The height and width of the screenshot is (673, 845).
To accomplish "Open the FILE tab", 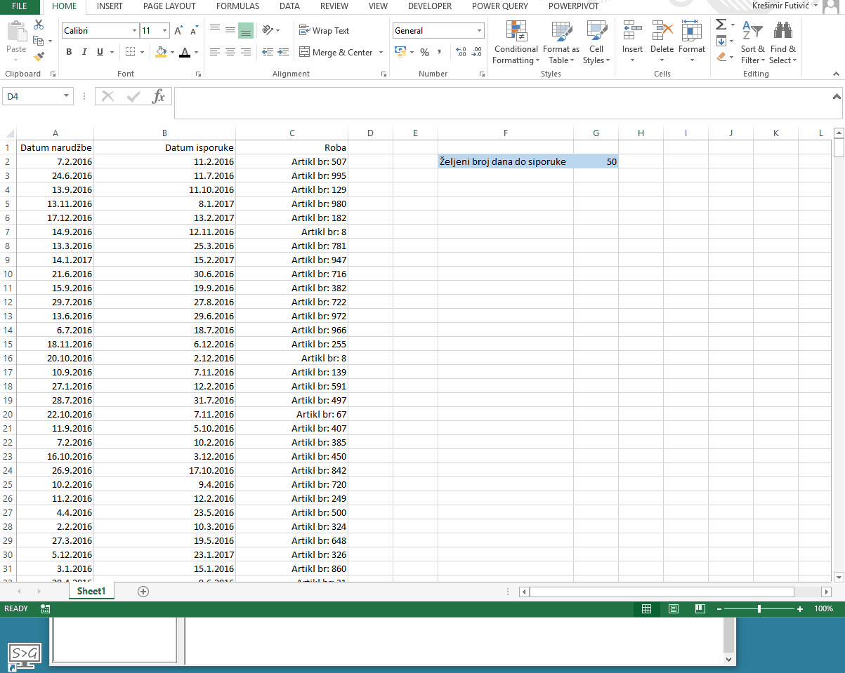I will click(20, 6).
